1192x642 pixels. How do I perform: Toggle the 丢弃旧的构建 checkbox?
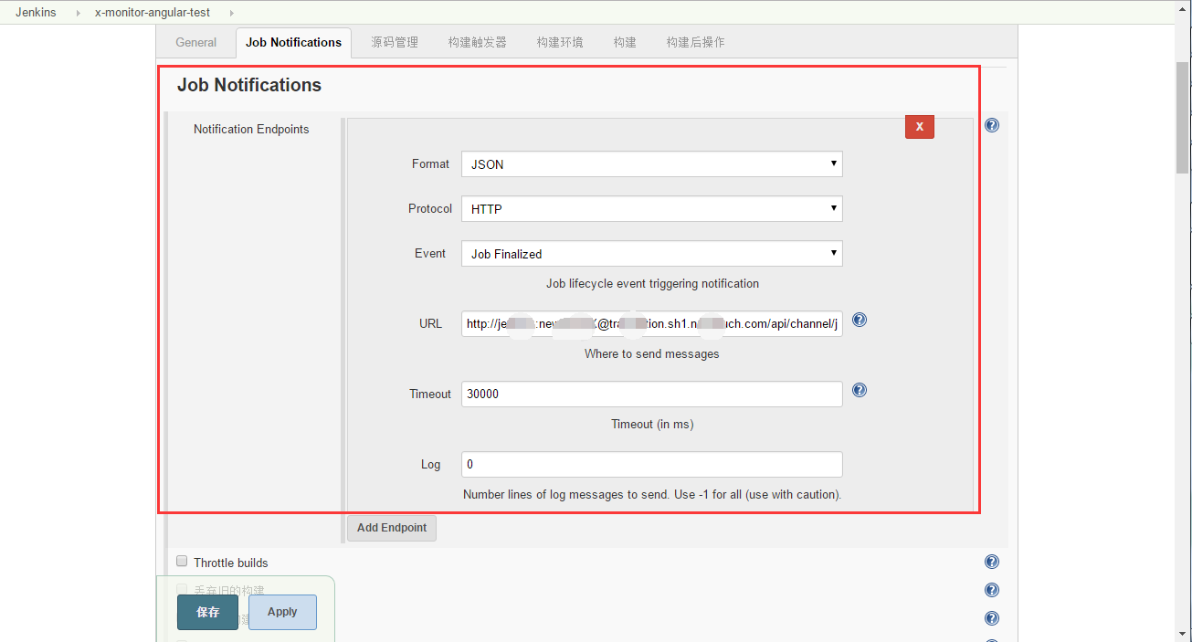182,590
